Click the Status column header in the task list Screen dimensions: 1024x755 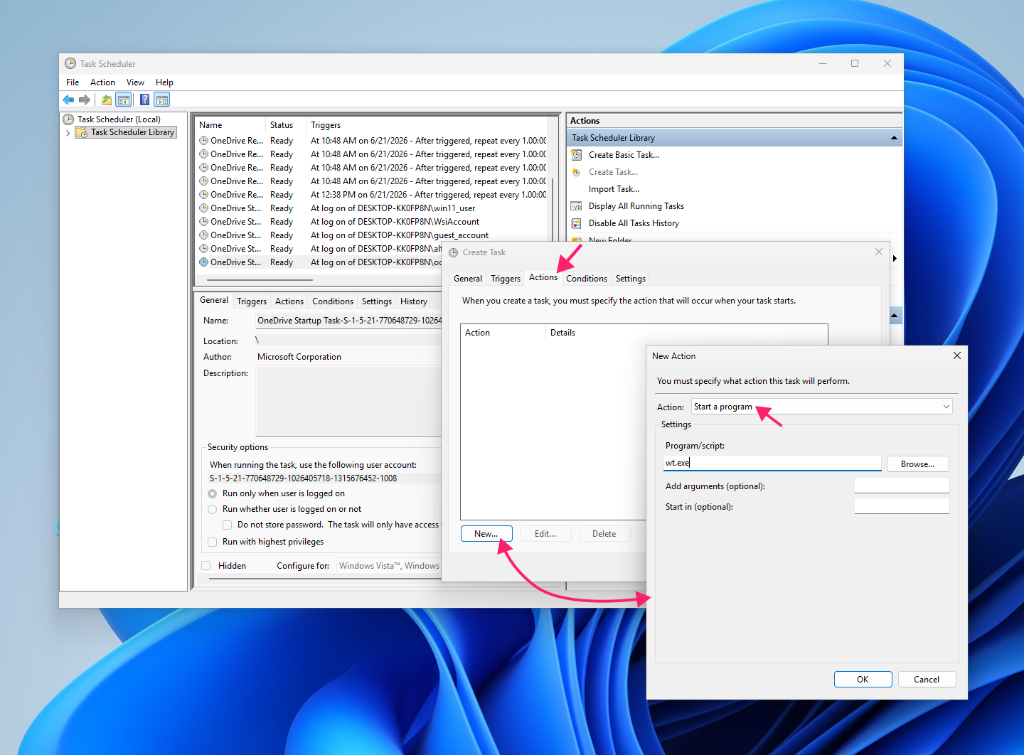click(x=286, y=125)
